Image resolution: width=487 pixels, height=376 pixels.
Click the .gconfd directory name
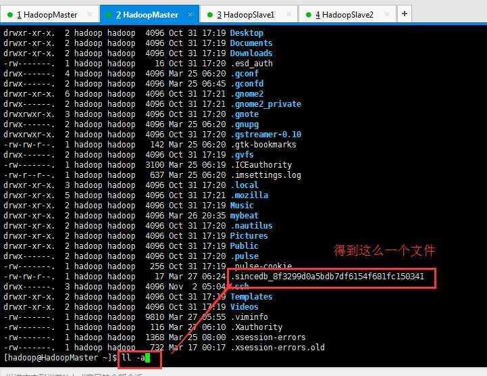coord(247,84)
